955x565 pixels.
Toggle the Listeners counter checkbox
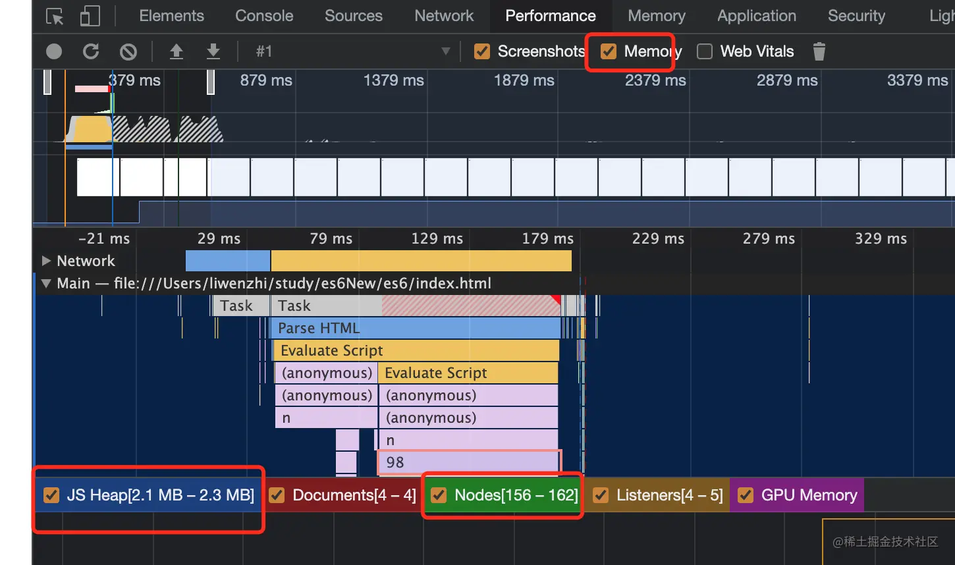pos(601,495)
